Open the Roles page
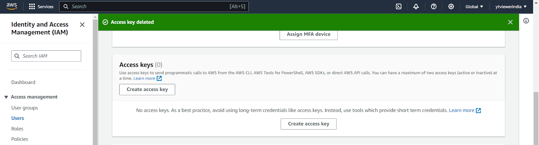Image resolution: width=539 pixels, height=145 pixels. [17, 129]
